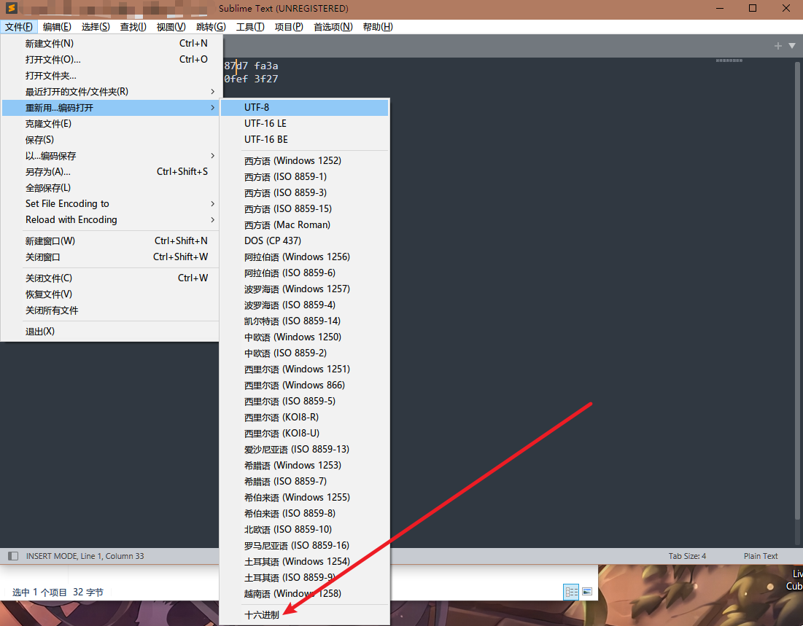Choose 西方语 (Windows 1252) encoding

[x=305, y=161]
